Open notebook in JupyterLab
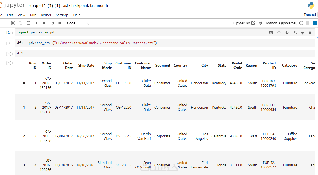Screen dimensions: 318x175 coord(244,23)
